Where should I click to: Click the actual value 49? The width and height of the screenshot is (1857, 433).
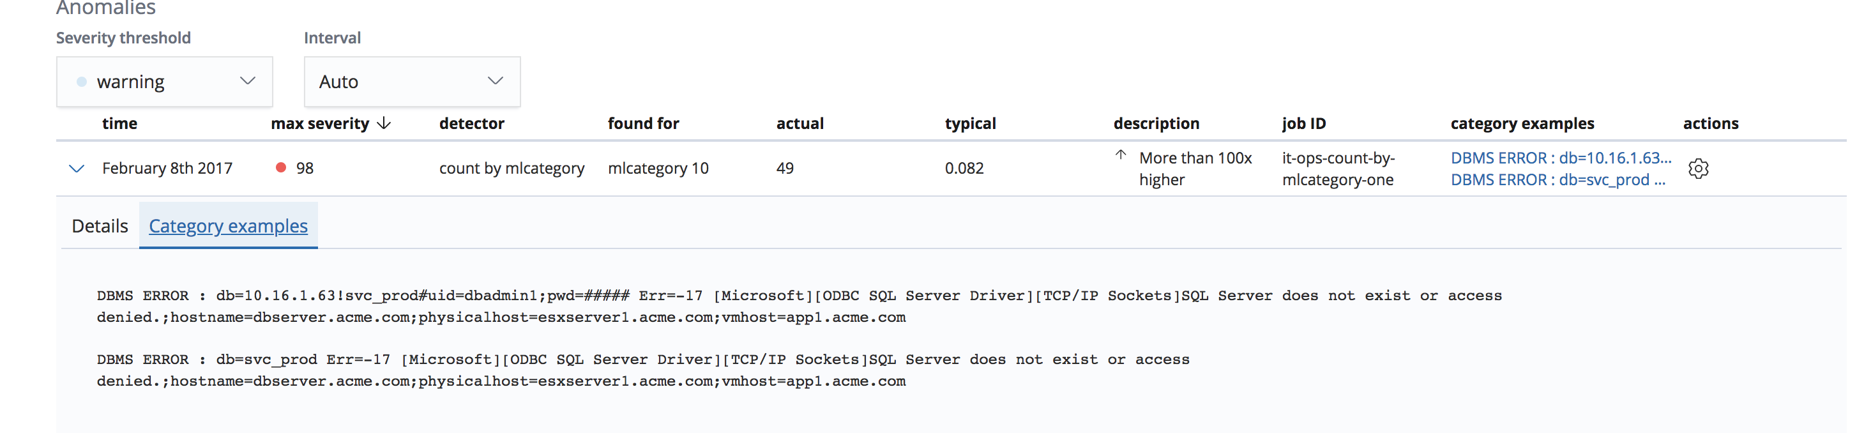tap(784, 168)
